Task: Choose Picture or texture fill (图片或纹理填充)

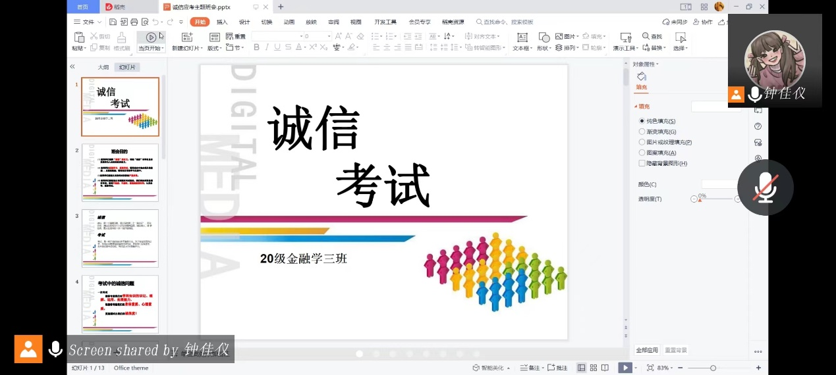Action: [x=642, y=142]
